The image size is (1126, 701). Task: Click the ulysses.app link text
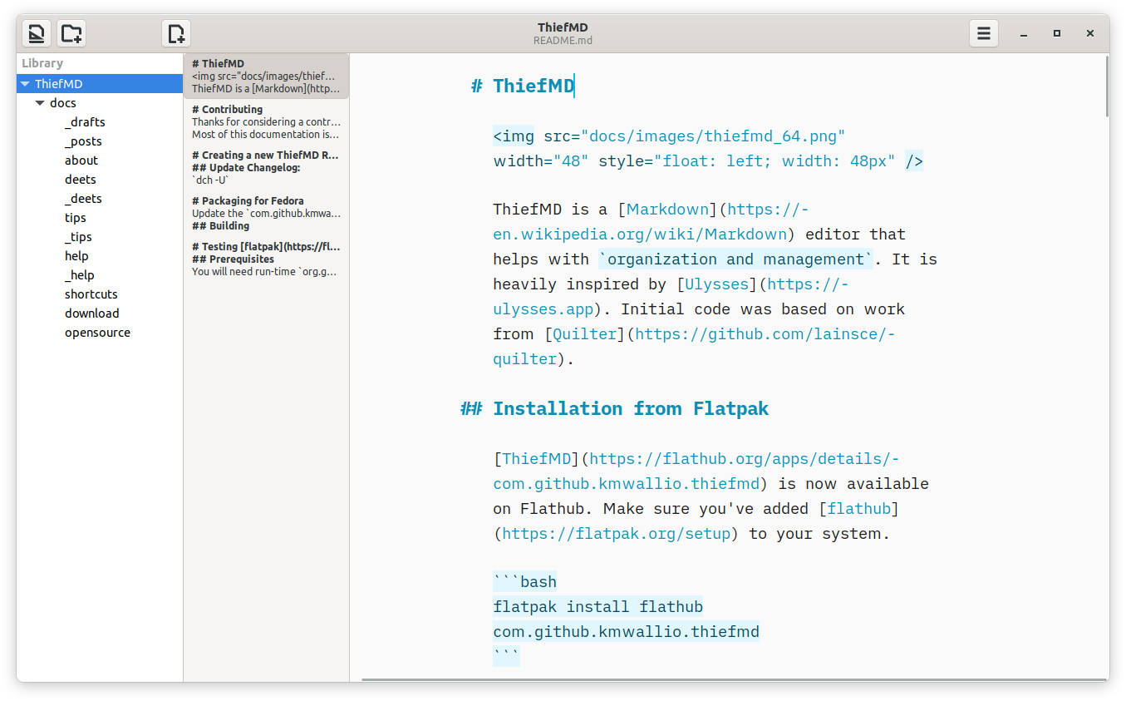(543, 309)
